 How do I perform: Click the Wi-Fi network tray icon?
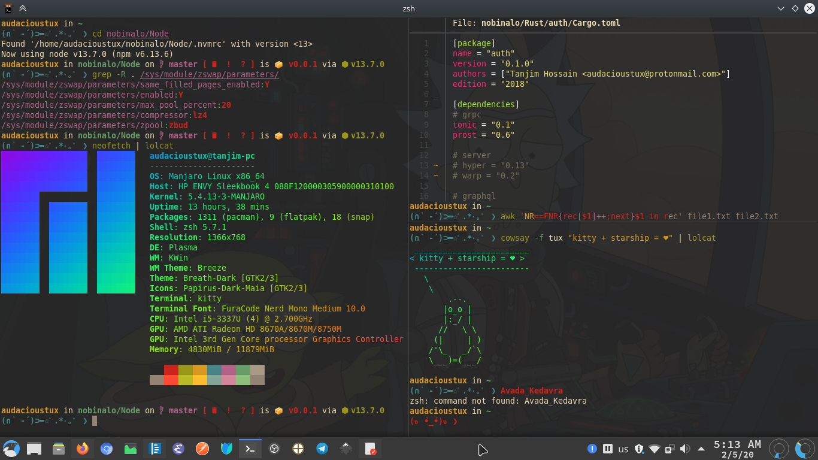pyautogui.click(x=655, y=449)
